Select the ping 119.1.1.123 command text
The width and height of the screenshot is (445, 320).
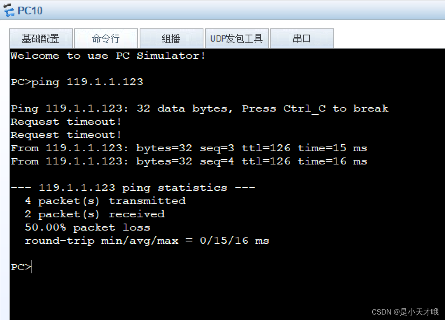pos(89,82)
